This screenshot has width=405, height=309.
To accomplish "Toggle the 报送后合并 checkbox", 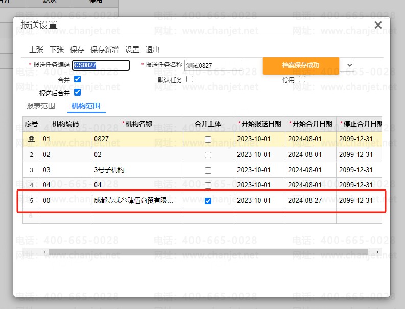I will (77, 92).
